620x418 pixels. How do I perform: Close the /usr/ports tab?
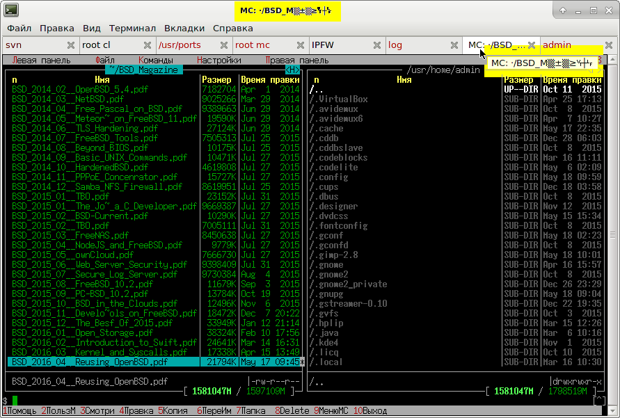(223, 45)
